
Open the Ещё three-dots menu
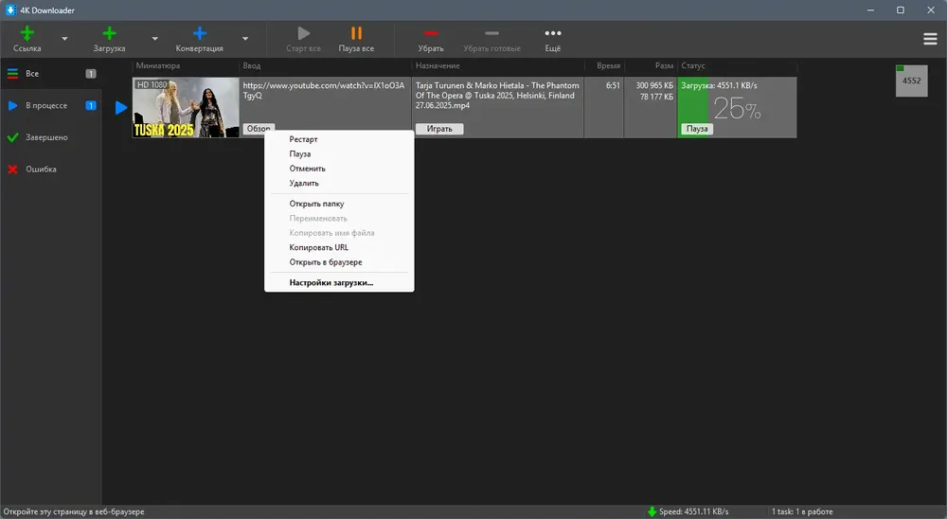[553, 33]
